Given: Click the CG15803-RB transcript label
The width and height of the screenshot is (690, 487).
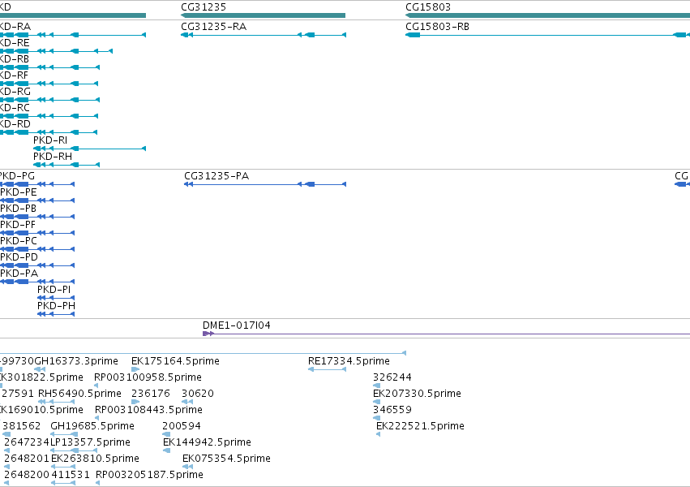Looking at the screenshot, I should (437, 27).
